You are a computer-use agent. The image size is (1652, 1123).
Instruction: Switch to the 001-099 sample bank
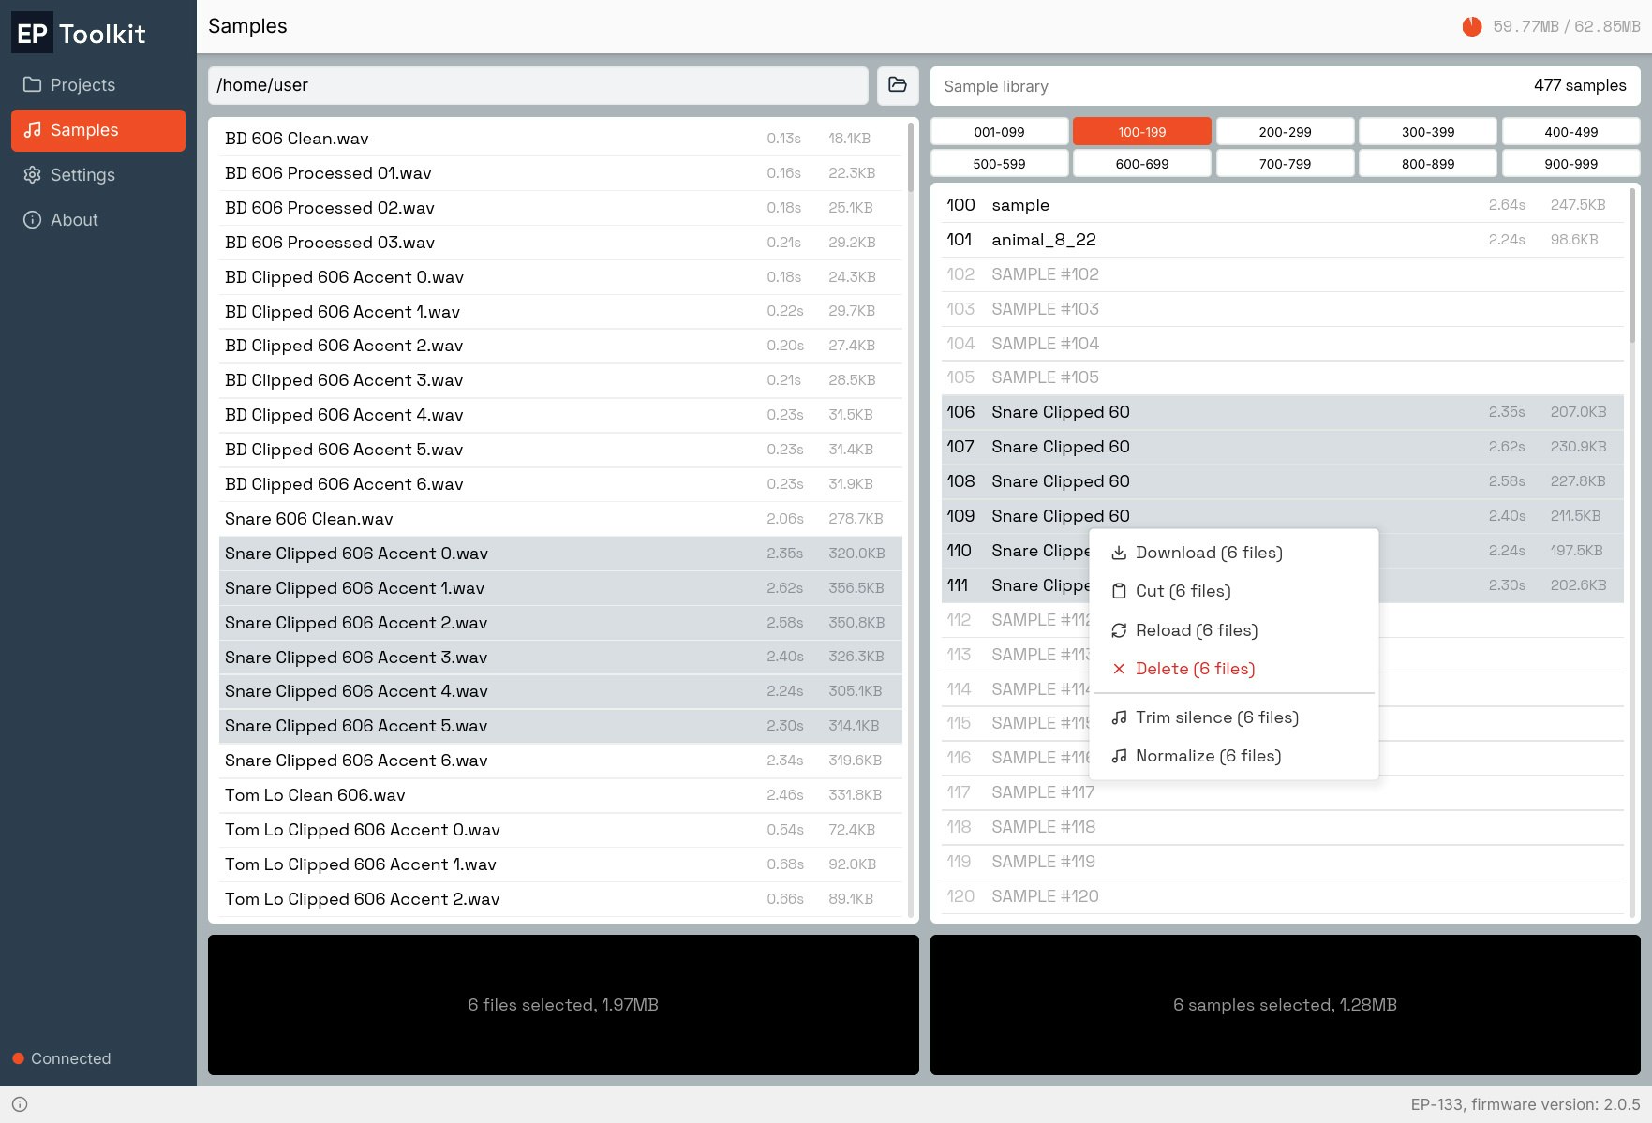click(x=999, y=132)
